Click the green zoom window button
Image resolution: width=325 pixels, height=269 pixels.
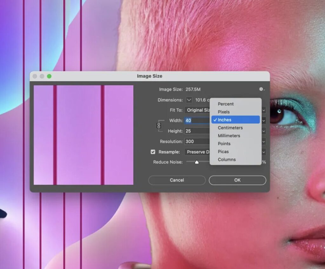click(49, 76)
